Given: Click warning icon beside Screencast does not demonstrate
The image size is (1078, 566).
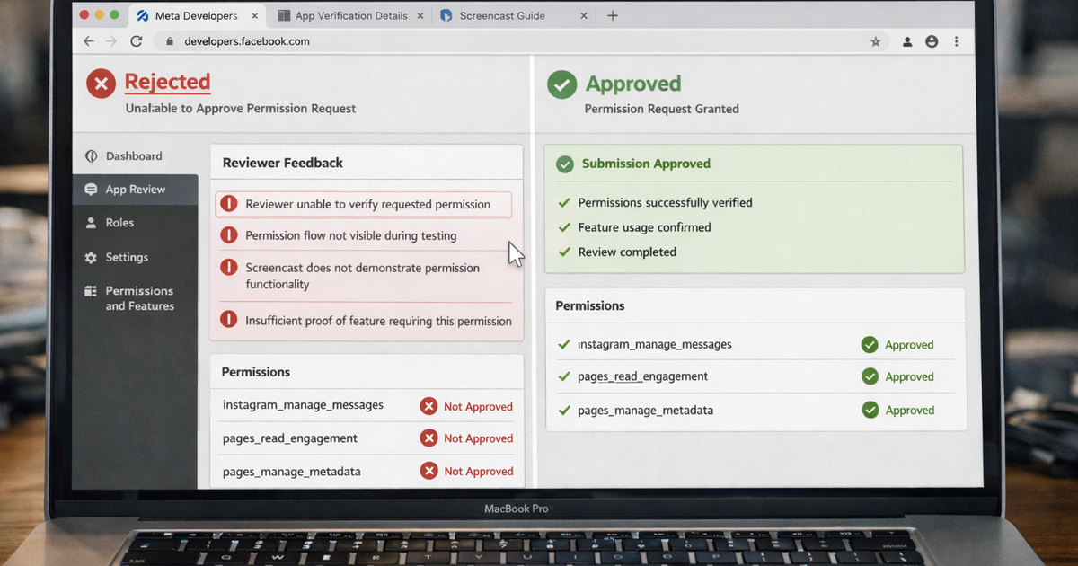Looking at the screenshot, I should pos(229,268).
